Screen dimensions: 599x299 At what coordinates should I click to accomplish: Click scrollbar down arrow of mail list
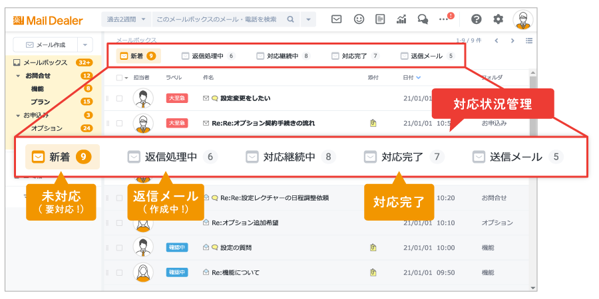(x=533, y=288)
